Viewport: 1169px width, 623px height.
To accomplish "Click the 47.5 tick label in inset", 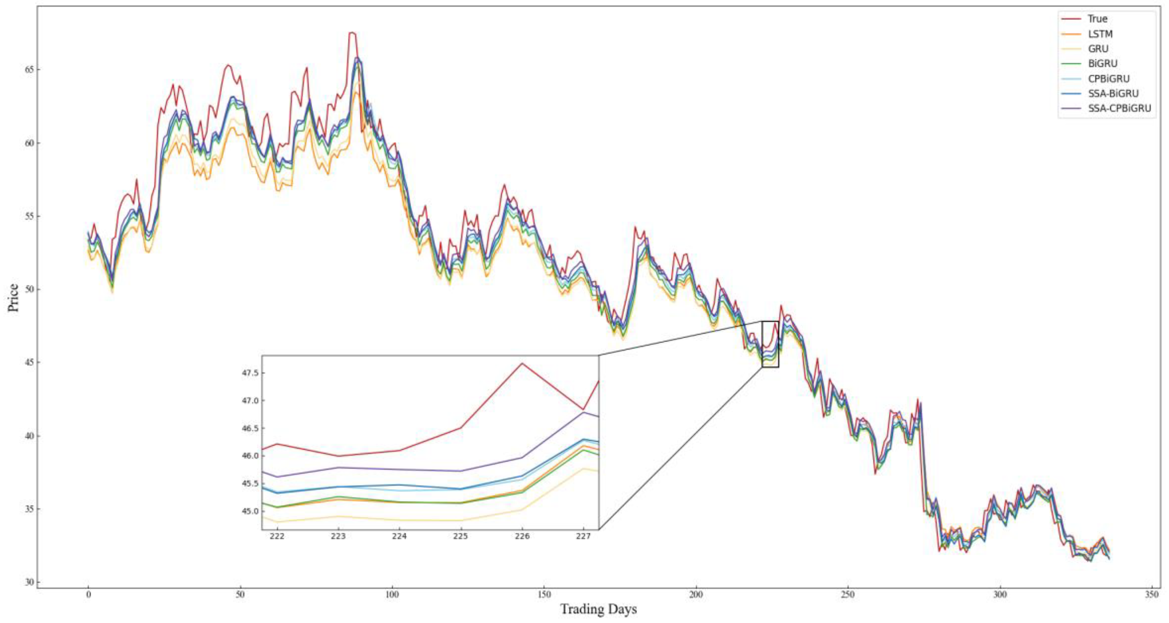I will (x=250, y=373).
